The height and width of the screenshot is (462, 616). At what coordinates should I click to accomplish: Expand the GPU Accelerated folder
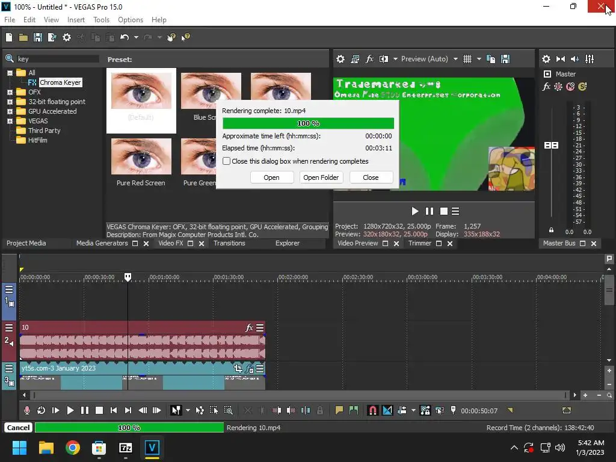10,111
